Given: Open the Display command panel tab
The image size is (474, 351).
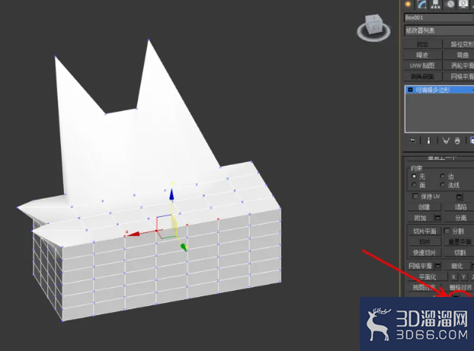Looking at the screenshot, I should pyautogui.click(x=463, y=5).
